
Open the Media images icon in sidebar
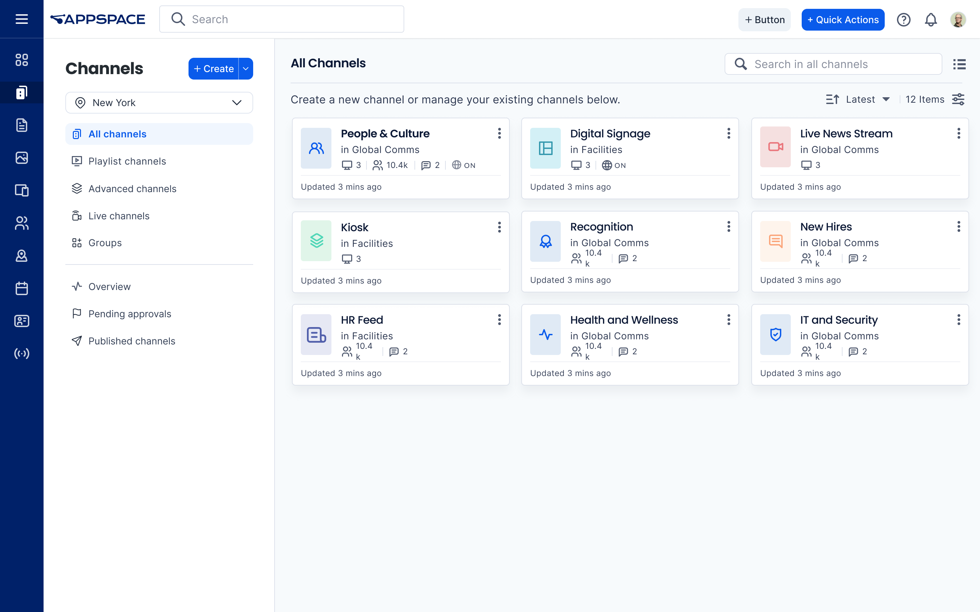21,158
